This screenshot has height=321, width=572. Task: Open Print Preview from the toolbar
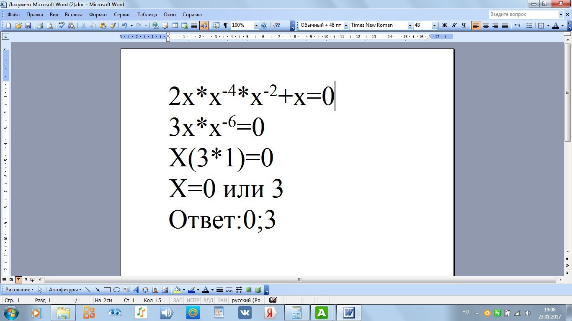click(x=50, y=25)
